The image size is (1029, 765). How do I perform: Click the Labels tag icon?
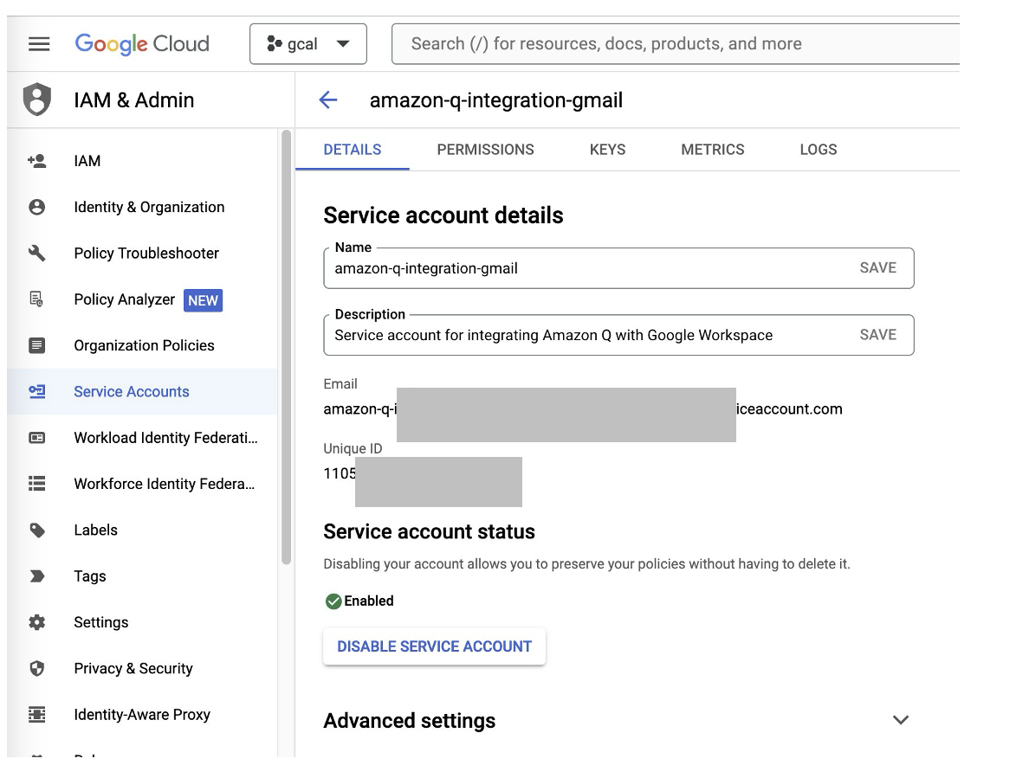(36, 530)
